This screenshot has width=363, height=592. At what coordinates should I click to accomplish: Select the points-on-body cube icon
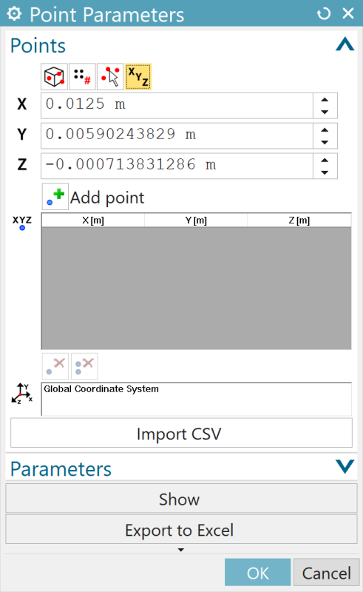54,77
